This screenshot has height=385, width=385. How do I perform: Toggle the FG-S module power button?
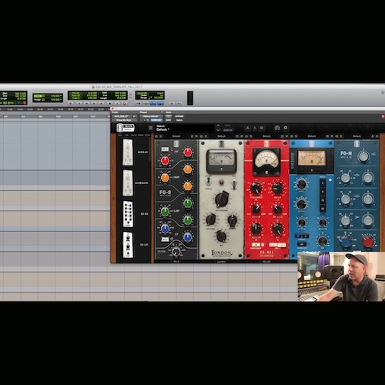pos(156,136)
